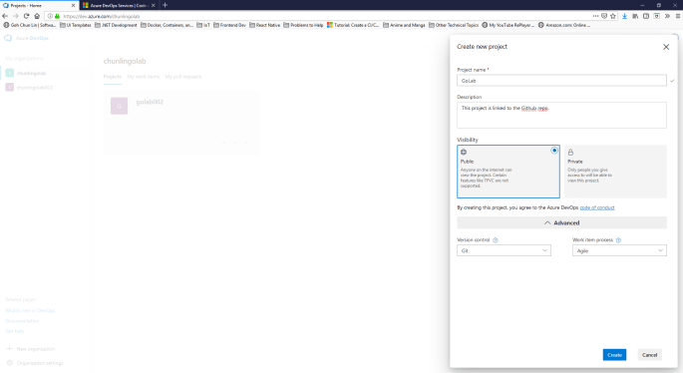Open the downloads panel

pos(624,16)
